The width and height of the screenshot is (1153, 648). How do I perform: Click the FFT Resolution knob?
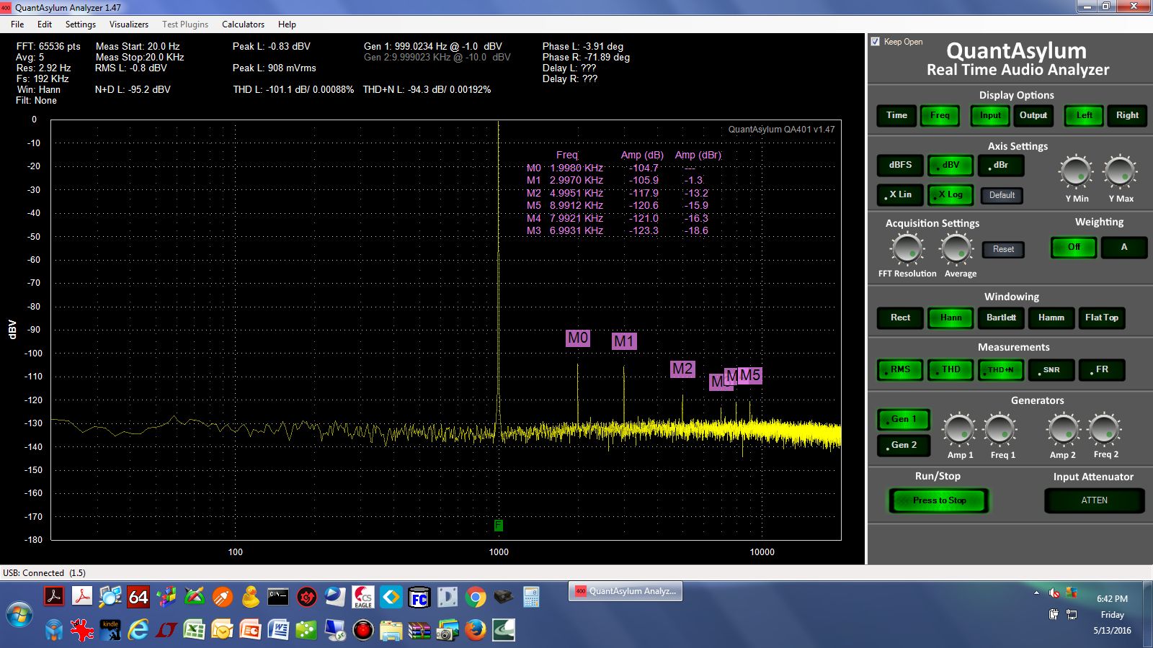pyautogui.click(x=907, y=250)
